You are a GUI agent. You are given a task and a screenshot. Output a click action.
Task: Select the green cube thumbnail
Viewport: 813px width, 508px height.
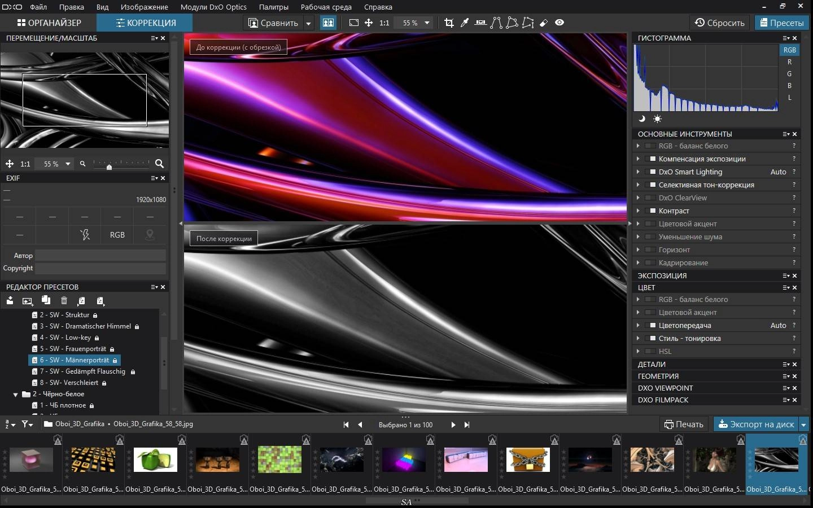click(x=155, y=459)
